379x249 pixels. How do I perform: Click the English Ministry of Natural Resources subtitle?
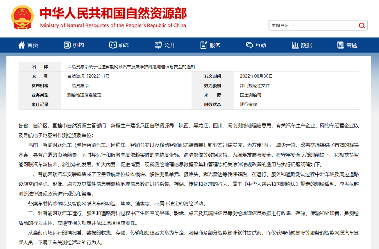pos(113,25)
